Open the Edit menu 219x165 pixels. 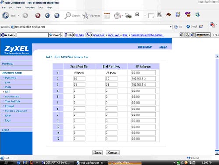pos(11,7)
